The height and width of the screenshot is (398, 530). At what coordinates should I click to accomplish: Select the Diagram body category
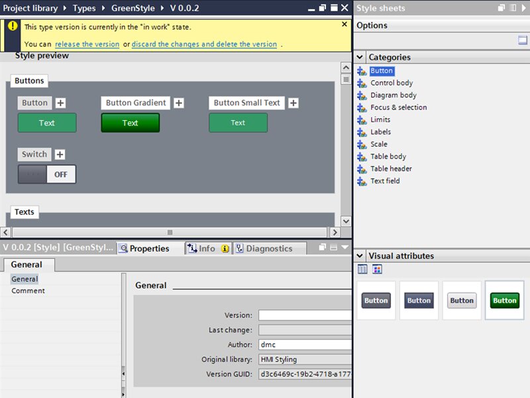click(394, 96)
